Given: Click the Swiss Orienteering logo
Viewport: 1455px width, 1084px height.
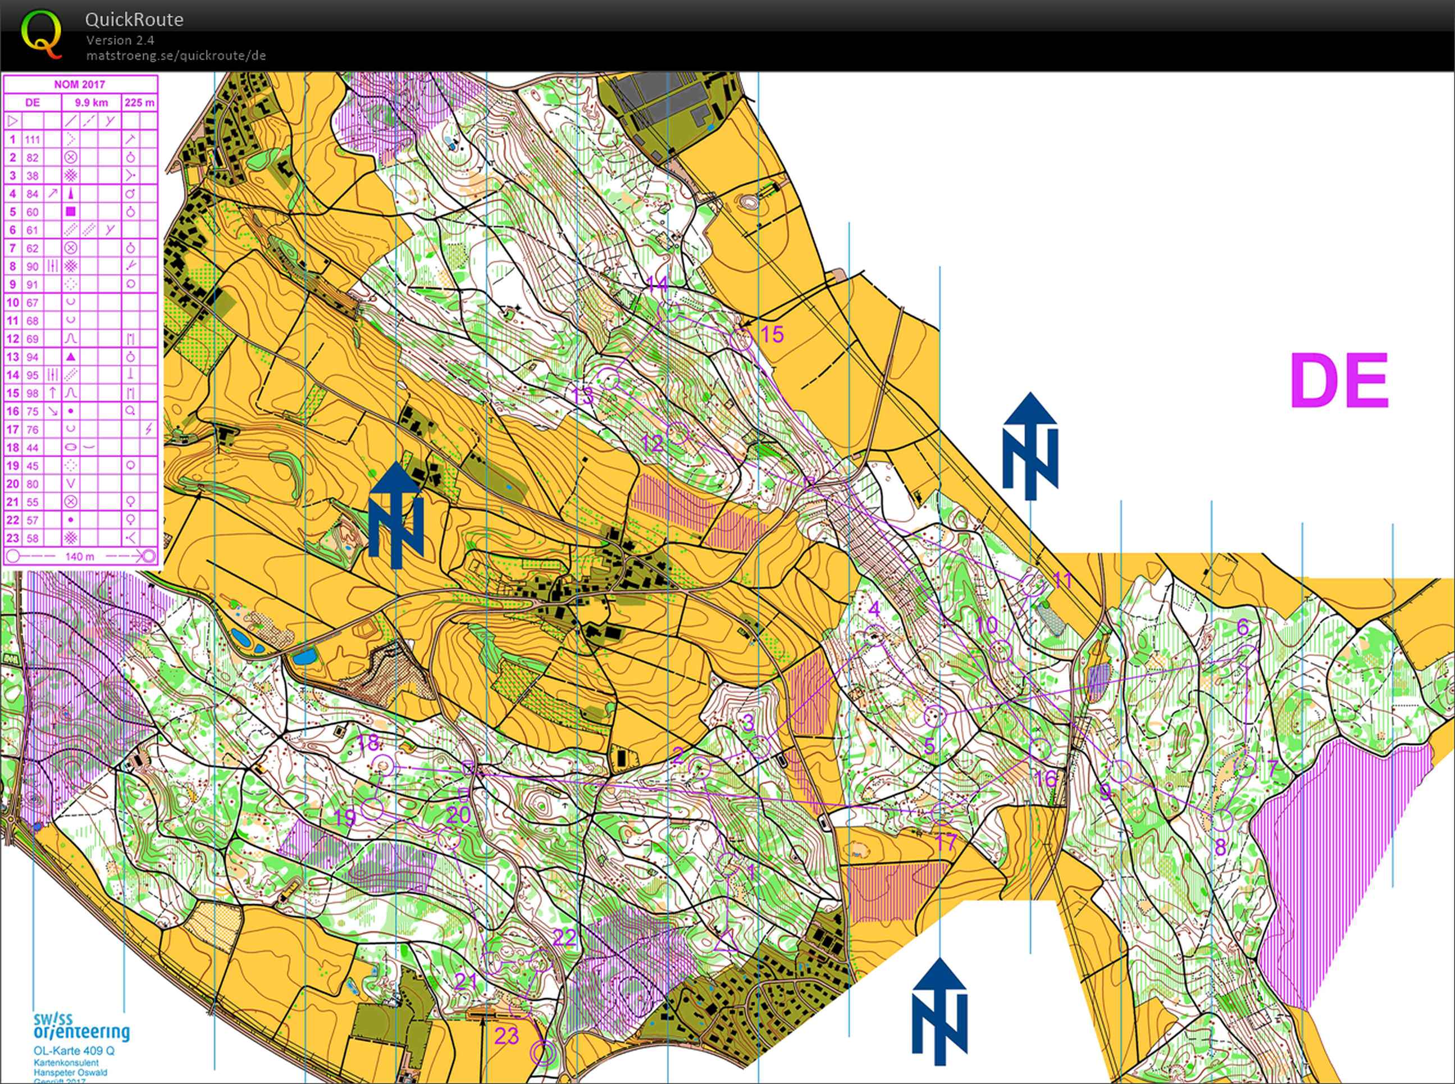Looking at the screenshot, I should 81,1028.
